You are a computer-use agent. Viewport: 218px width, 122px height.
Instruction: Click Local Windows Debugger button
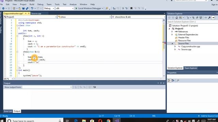click(x=90, y=8)
